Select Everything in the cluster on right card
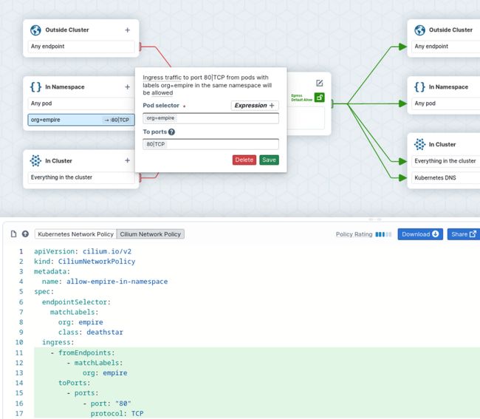480x419 pixels. [446, 161]
